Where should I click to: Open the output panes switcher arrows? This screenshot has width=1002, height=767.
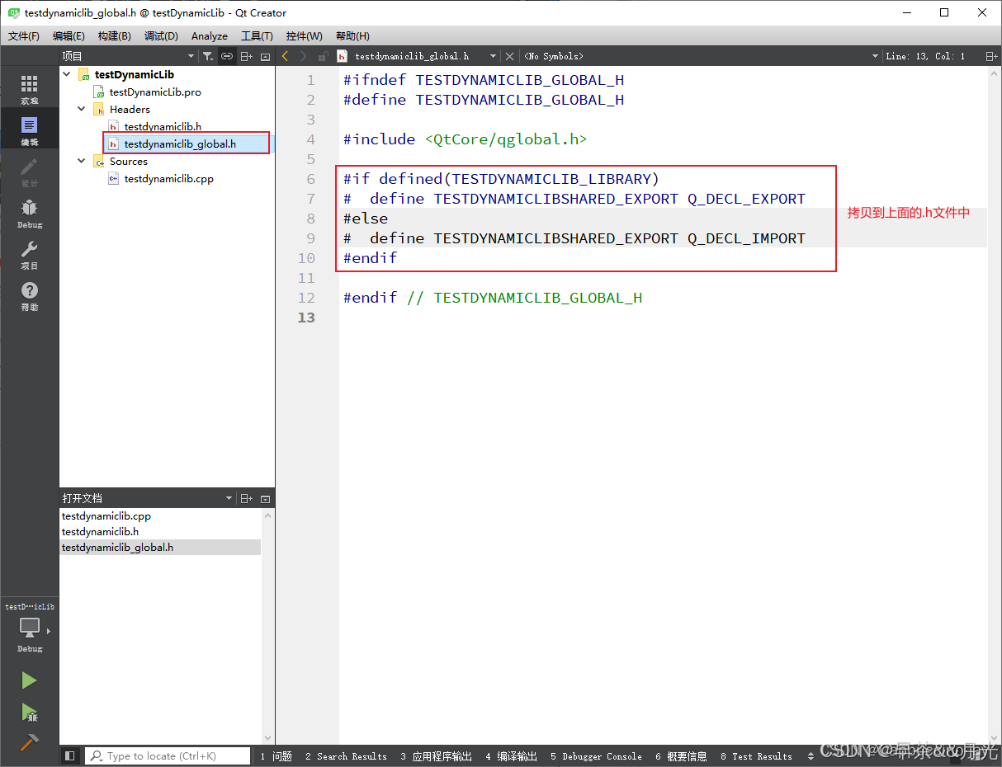pos(811,756)
